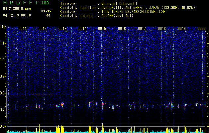The width and height of the screenshot is (209, 133).
Task: Click the Receiving Location value line
Action: pyautogui.click(x=148, y=8)
